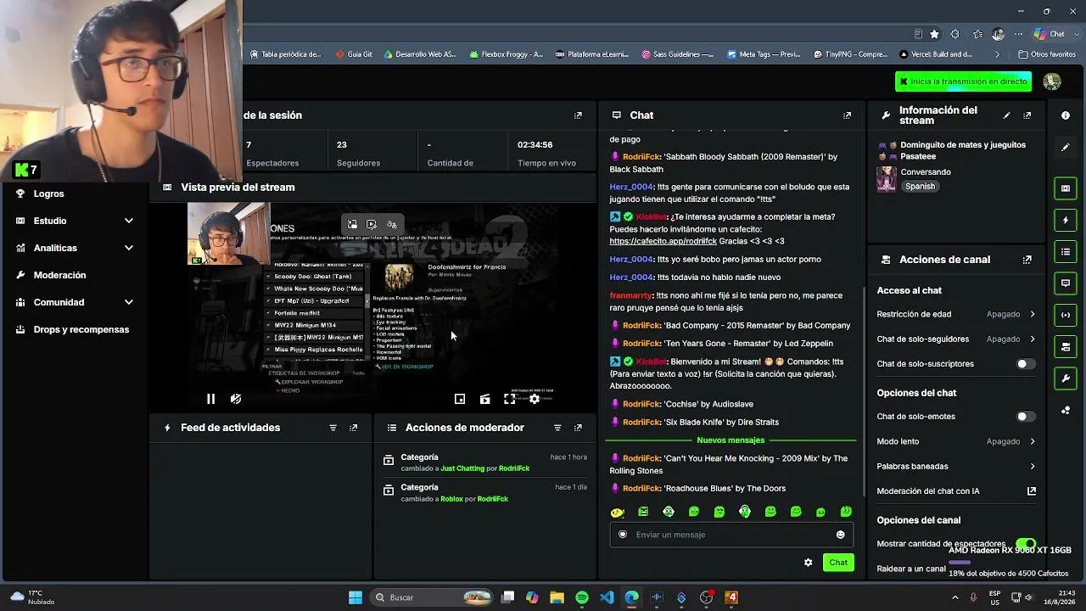
Task: Open the Vercel bookmark
Action: (x=936, y=54)
